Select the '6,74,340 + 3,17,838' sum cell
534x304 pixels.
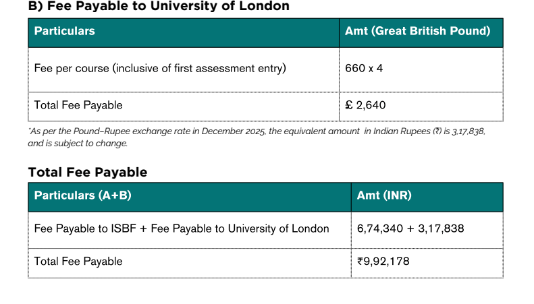(x=410, y=229)
